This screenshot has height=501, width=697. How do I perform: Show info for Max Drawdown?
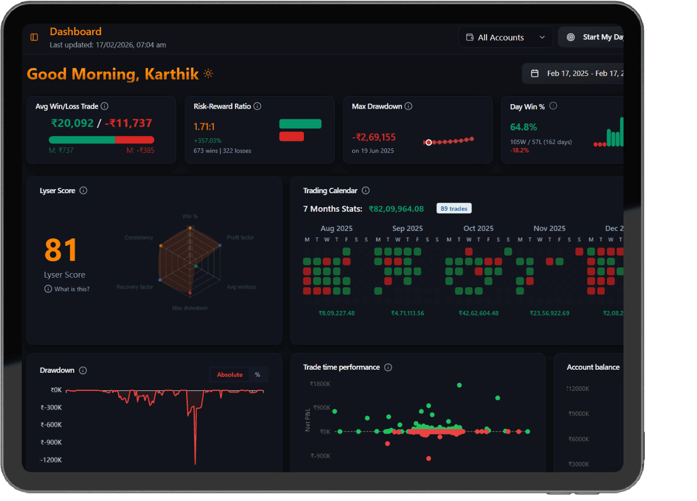409,106
